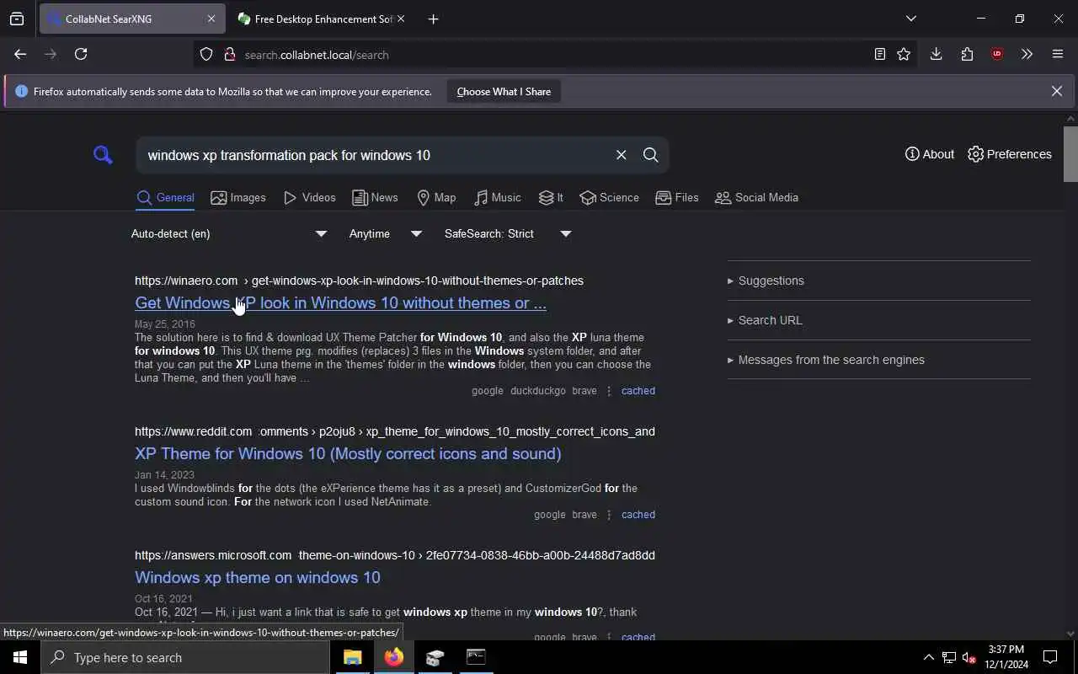Select the Music category tab

tap(497, 197)
